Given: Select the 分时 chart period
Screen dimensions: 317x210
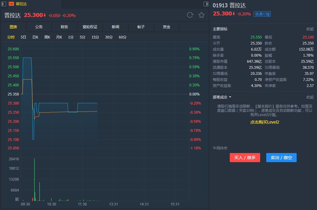Looking at the screenshot, I should click(11, 37).
